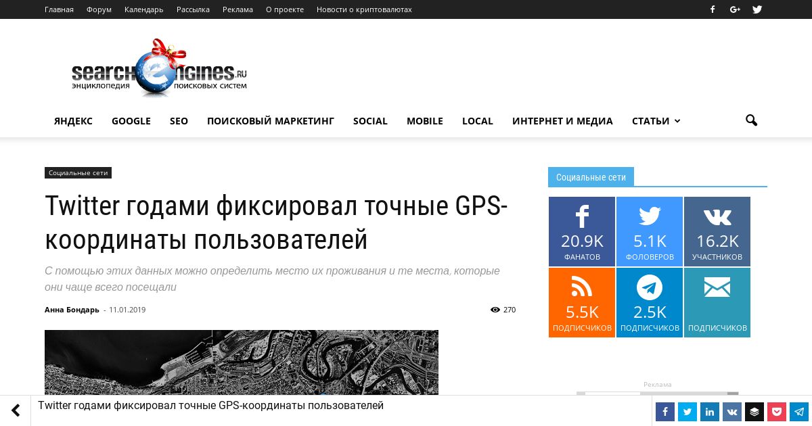Viewport: 812px width, 426px height.
Task: Click the view count 270
Action: pos(510,310)
